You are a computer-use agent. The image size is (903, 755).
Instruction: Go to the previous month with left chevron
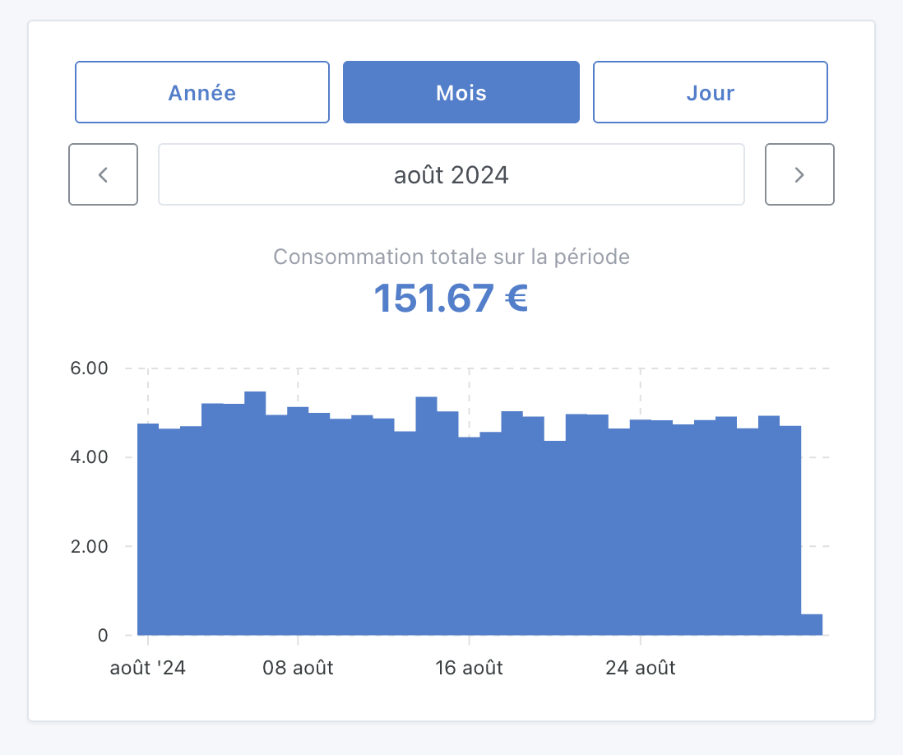coord(103,174)
